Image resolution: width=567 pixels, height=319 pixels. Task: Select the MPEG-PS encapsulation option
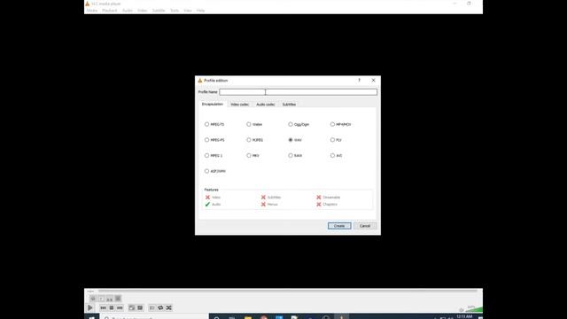click(x=214, y=140)
